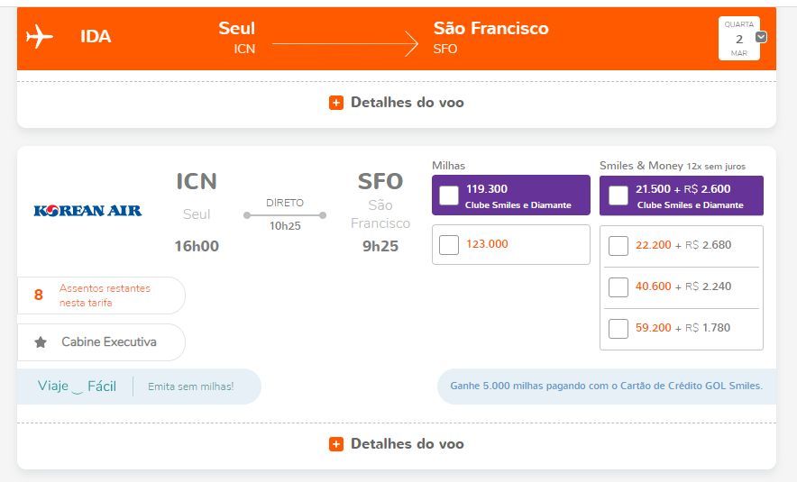Click the 8 assentos restantes badge
The image size is (797, 482).
(101, 296)
